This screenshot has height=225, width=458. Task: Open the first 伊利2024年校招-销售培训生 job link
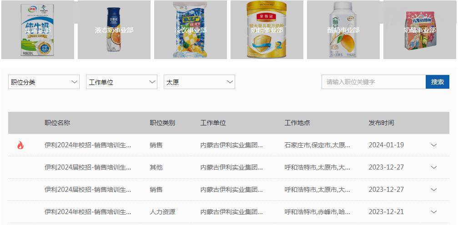tap(88, 145)
